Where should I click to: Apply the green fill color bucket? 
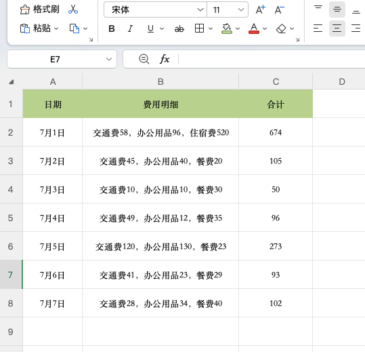click(227, 28)
